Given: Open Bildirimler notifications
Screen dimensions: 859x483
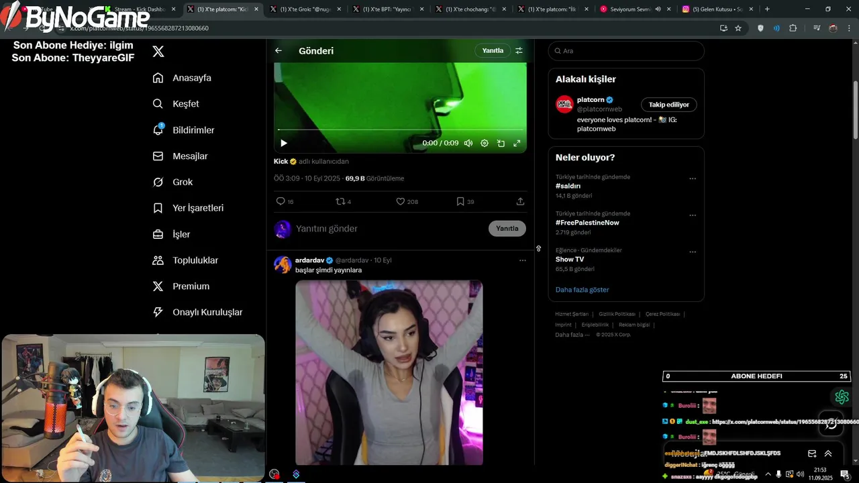Looking at the screenshot, I should (183, 130).
